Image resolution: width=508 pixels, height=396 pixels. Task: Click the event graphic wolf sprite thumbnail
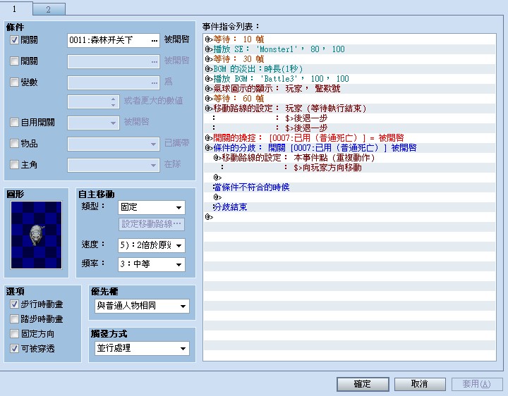pos(36,235)
